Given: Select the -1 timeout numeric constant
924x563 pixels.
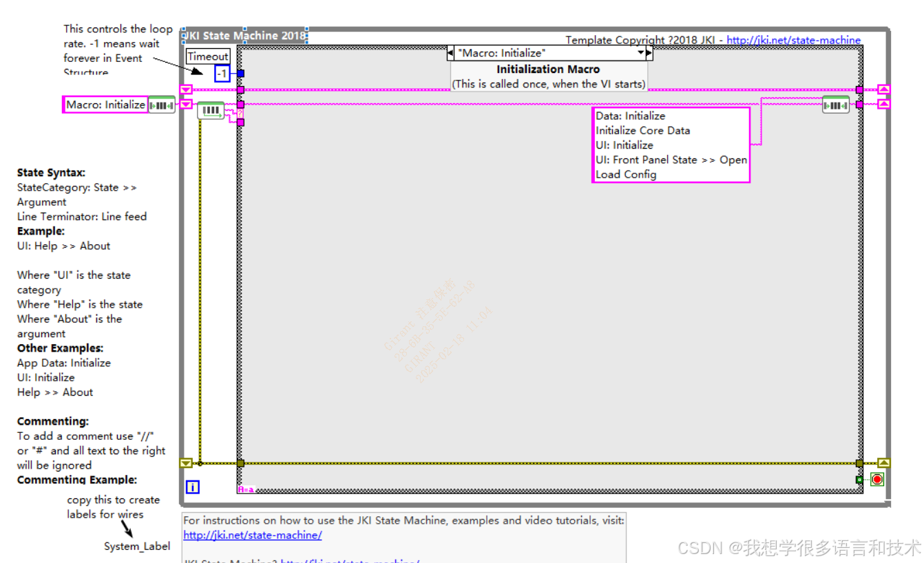Looking at the screenshot, I should (x=222, y=73).
